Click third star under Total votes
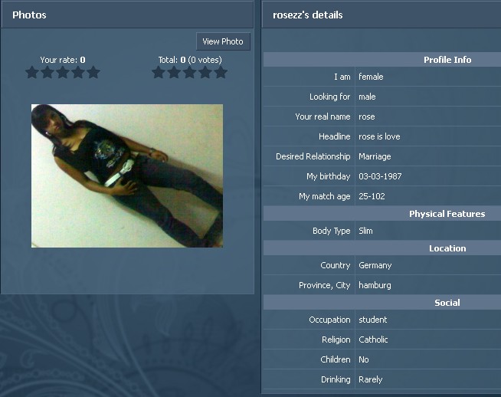 point(189,72)
